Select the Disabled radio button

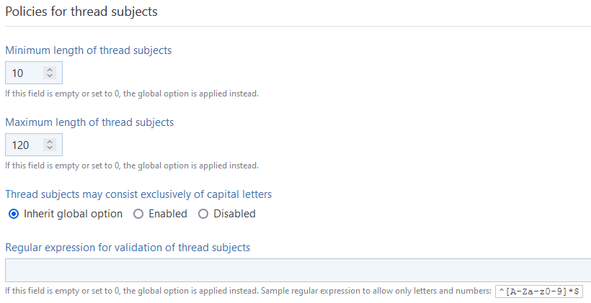tap(203, 214)
